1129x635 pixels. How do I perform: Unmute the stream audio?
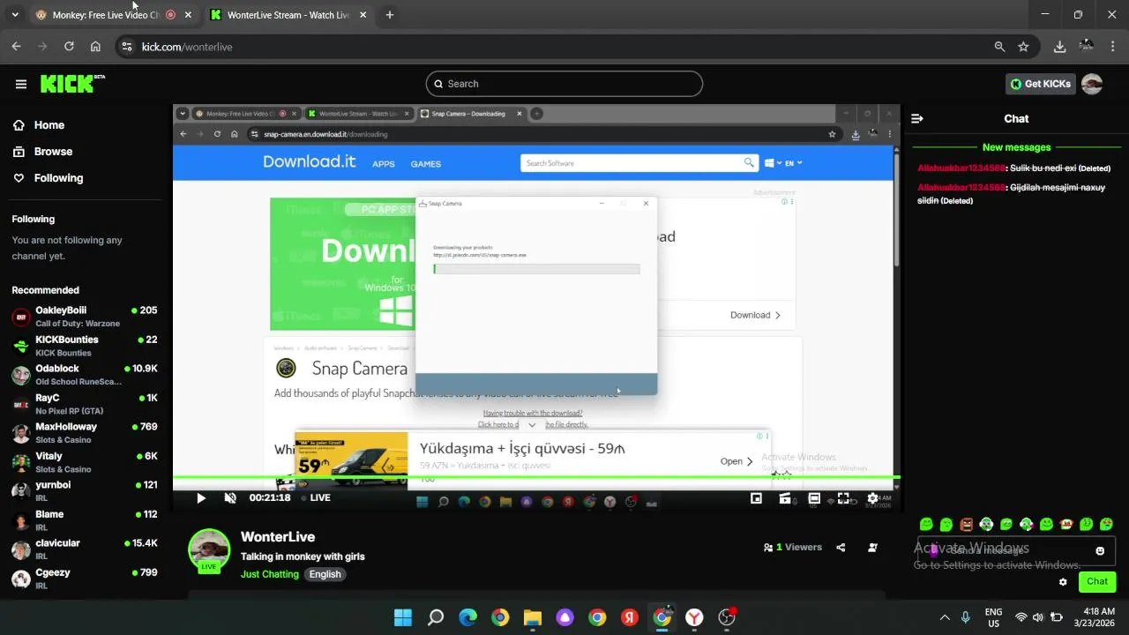(x=230, y=498)
